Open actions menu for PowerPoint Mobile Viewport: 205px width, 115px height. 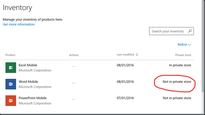pos(73,99)
